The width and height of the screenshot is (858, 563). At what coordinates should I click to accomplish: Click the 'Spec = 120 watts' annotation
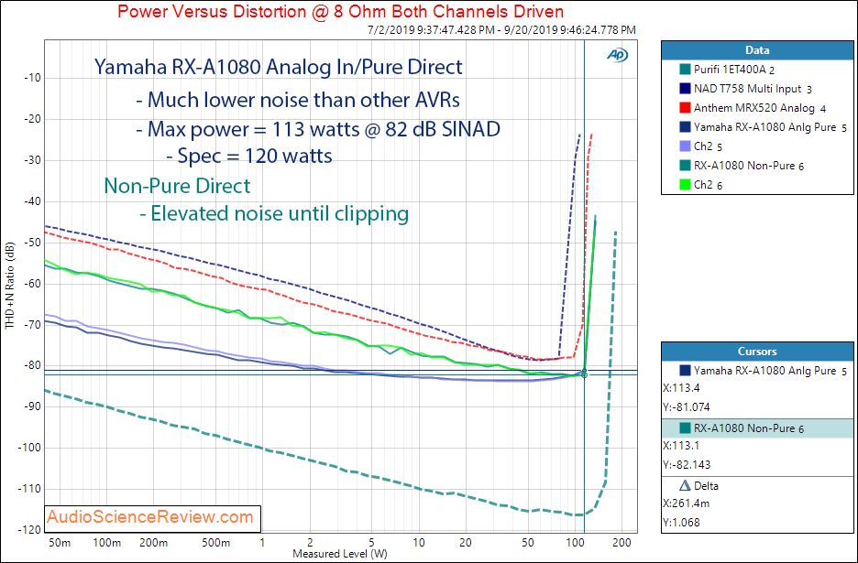[x=249, y=157]
